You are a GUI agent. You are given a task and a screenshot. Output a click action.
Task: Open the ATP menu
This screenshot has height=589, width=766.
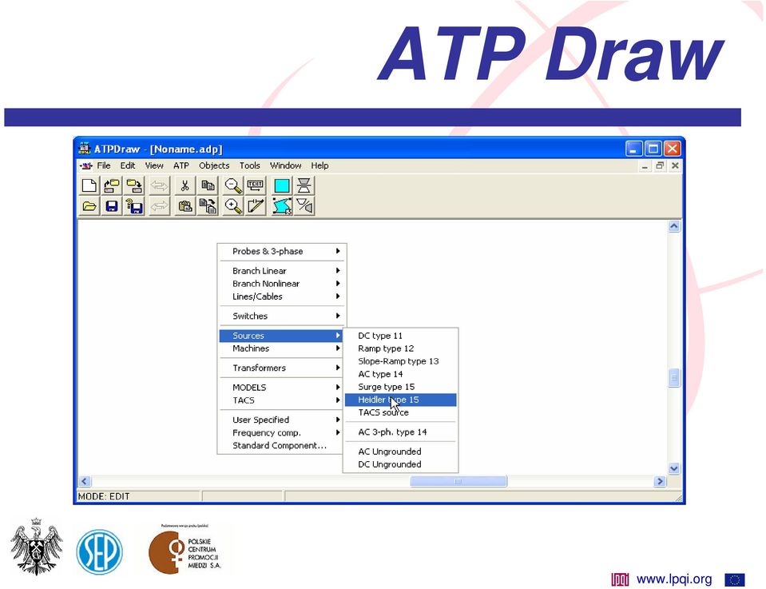tap(181, 165)
